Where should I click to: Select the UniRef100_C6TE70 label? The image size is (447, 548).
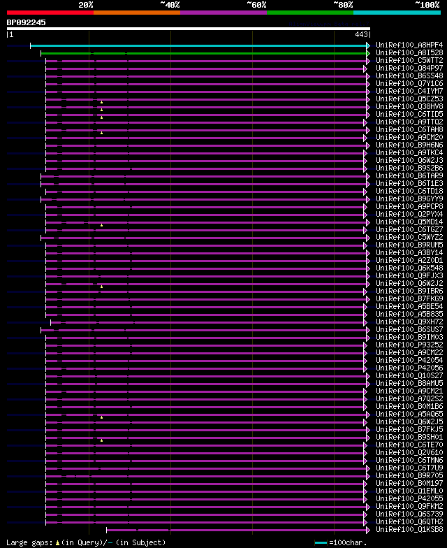(x=409, y=445)
